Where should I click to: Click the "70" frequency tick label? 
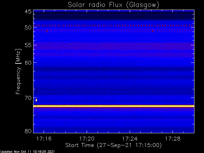click(x=28, y=98)
